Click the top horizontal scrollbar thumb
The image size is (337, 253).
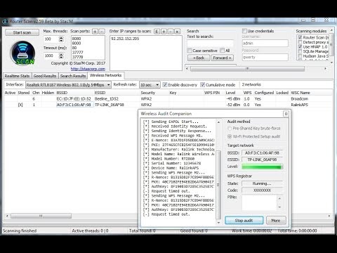click(x=247, y=69)
